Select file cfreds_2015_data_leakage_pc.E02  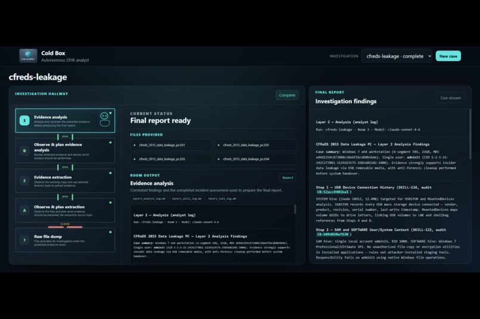[255, 145]
